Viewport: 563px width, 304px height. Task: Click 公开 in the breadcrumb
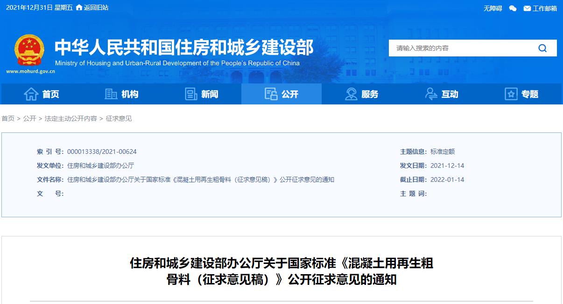tap(29, 118)
